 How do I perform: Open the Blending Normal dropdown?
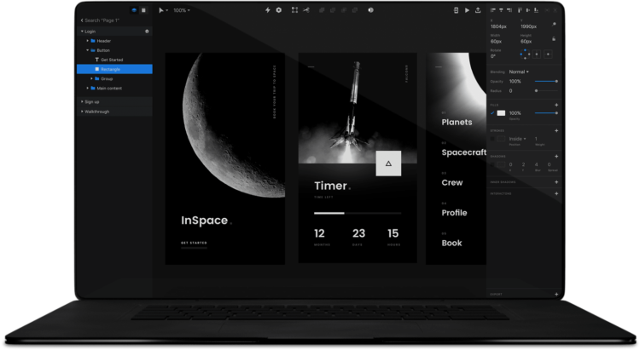519,72
